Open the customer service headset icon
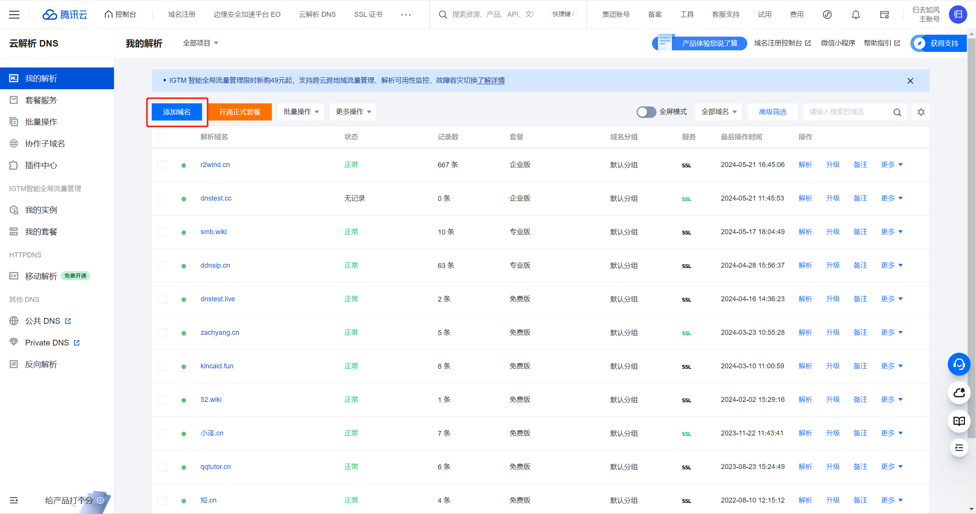This screenshot has height=514, width=976. tap(959, 364)
